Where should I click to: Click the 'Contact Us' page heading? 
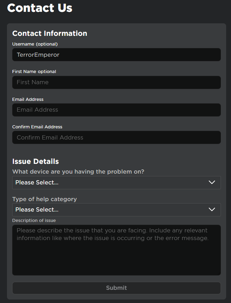click(39, 8)
